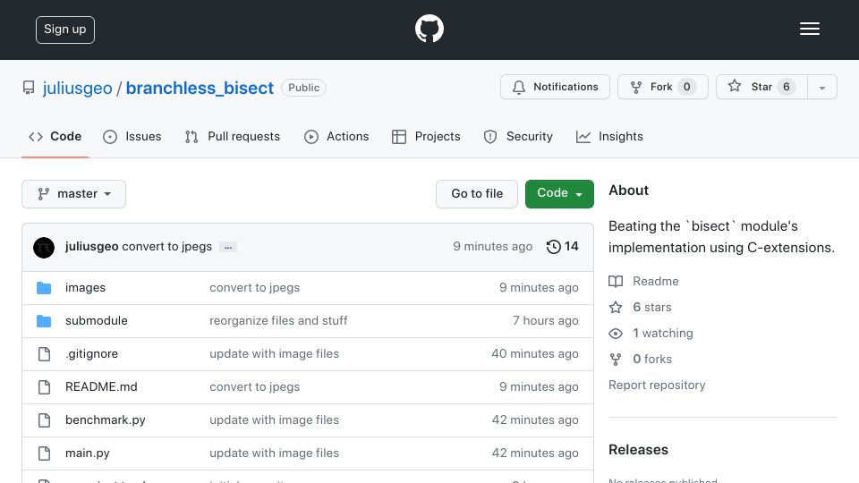Open README.md's 'convert to jpegs' commit message
The image size is (859, 483).
[x=255, y=386]
